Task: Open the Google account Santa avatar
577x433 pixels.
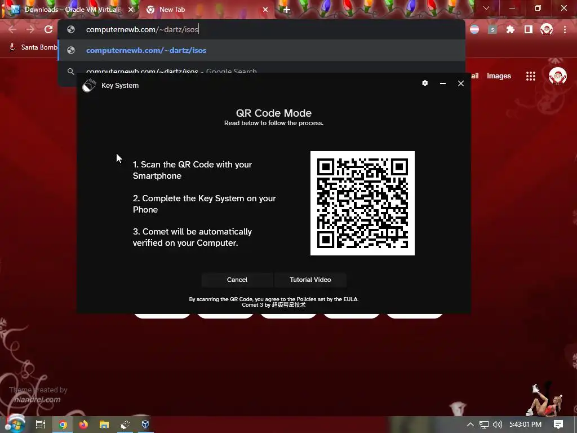Action: (x=557, y=76)
